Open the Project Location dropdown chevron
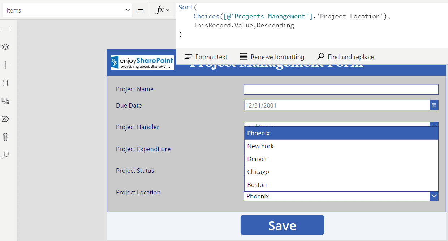 tap(434, 196)
